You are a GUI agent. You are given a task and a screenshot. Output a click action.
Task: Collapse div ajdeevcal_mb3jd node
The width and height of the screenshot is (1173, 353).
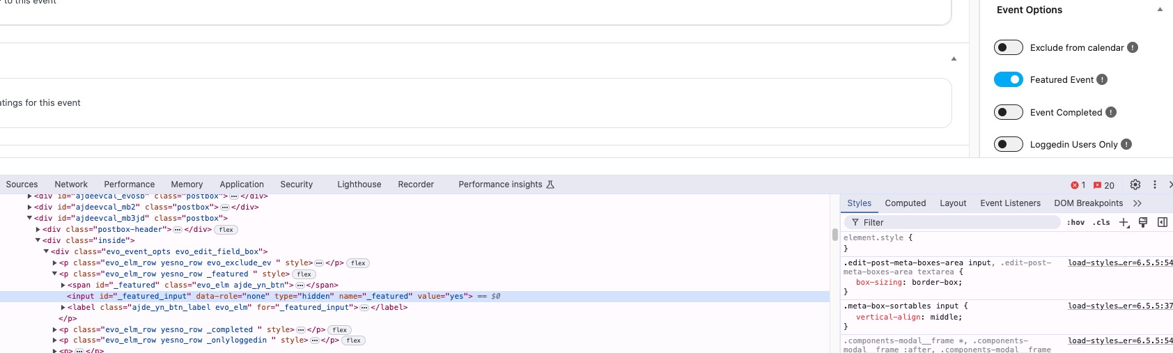[x=30, y=219]
